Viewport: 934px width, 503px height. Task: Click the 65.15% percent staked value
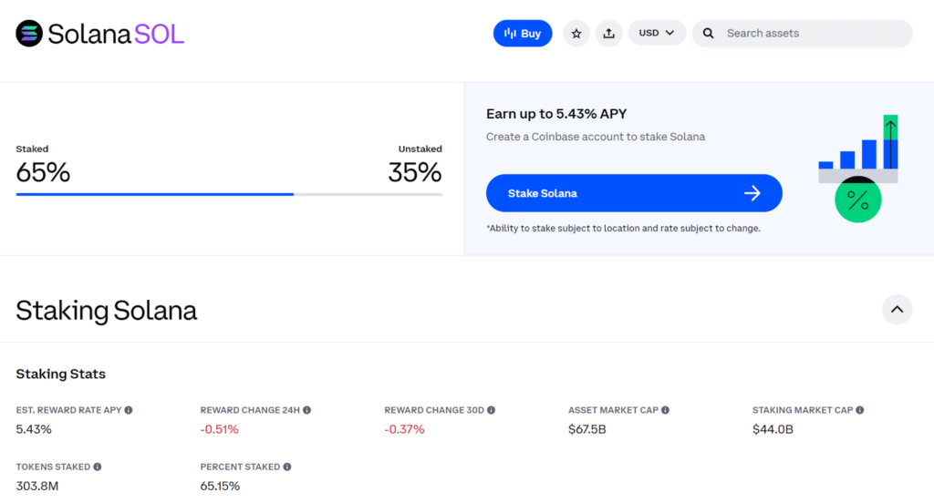click(x=220, y=486)
